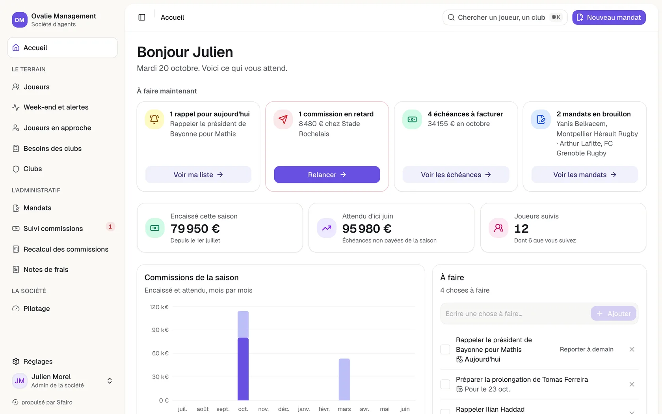The height and width of the screenshot is (414, 662).
Task: Click the calendar icon next to Pour le 23 oct.
Action: pyautogui.click(x=459, y=389)
